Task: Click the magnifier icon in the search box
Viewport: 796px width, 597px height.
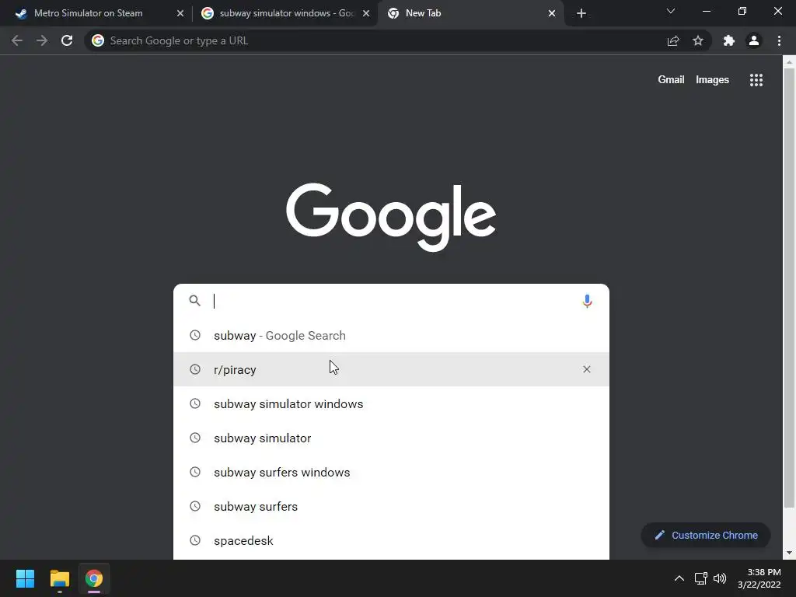Action: tap(195, 301)
